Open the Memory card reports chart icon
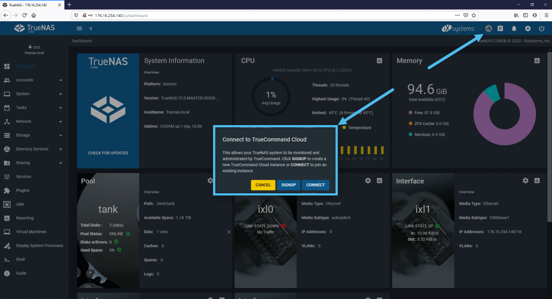The height and width of the screenshot is (299, 552). tap(537, 61)
